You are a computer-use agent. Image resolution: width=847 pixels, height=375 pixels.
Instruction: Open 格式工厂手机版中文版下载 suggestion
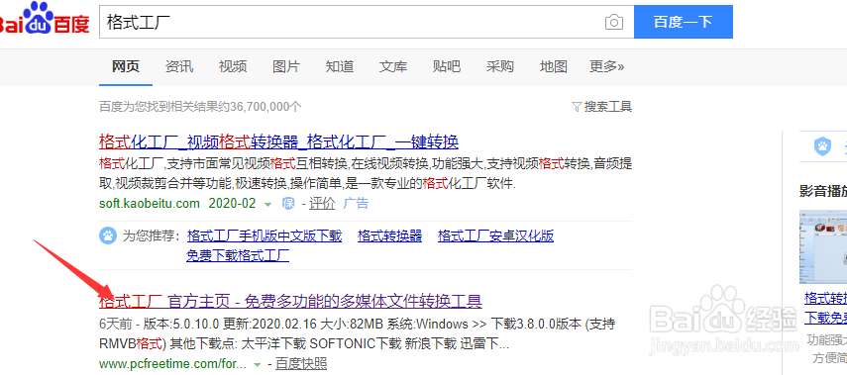(x=265, y=236)
